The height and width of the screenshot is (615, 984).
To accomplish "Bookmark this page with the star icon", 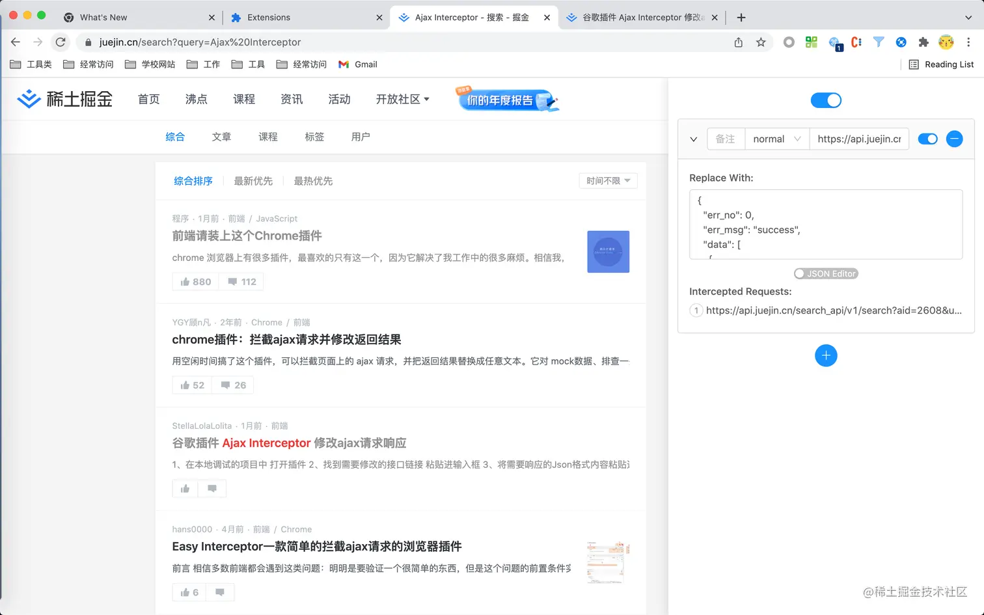I will [761, 42].
